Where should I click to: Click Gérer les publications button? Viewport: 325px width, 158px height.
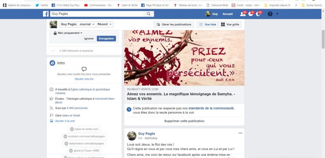click(174, 24)
